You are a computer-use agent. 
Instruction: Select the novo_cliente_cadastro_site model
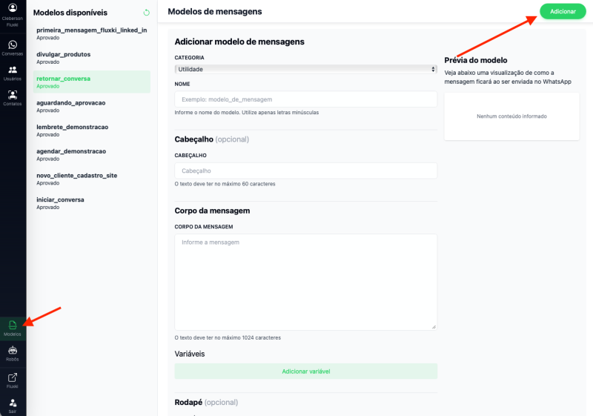point(76,176)
